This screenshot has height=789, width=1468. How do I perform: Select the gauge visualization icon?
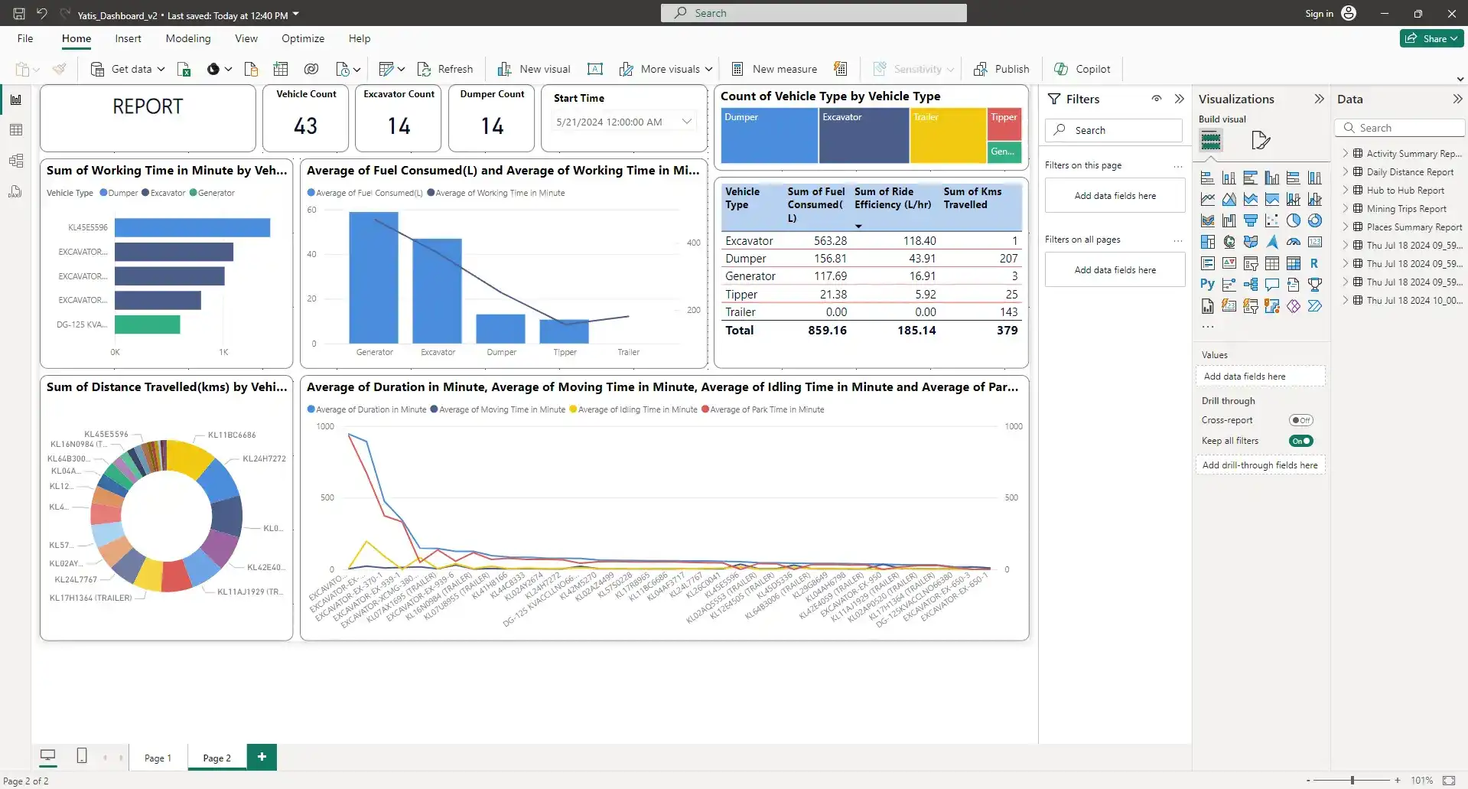coord(1293,243)
